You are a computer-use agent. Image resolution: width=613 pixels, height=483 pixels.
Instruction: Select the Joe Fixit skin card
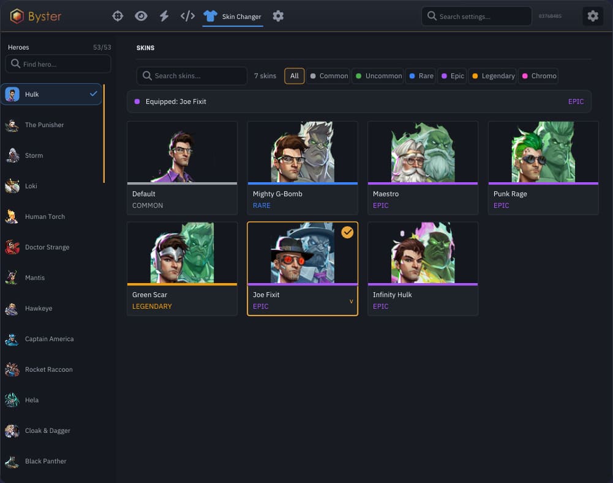(x=303, y=268)
